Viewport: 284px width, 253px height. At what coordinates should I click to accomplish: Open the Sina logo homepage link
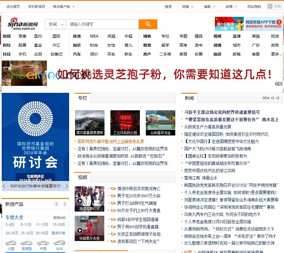click(23, 24)
